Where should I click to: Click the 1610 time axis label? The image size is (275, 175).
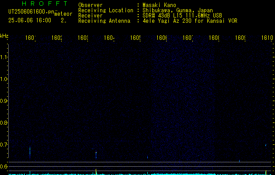click(267, 38)
